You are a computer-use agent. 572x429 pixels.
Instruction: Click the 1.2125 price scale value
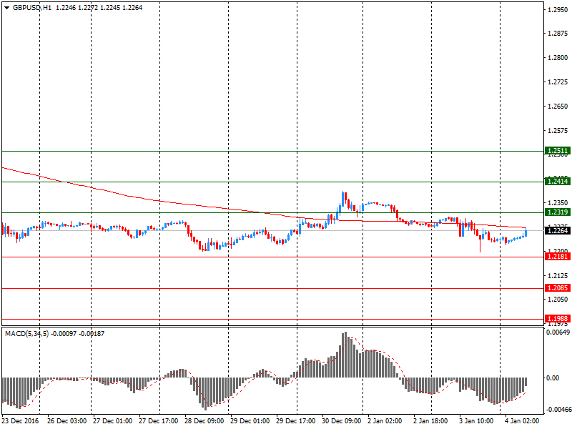(558, 276)
